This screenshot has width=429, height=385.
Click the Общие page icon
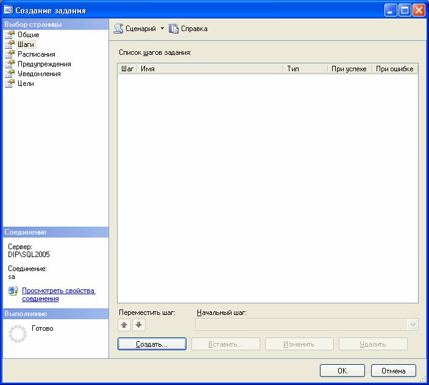10,35
